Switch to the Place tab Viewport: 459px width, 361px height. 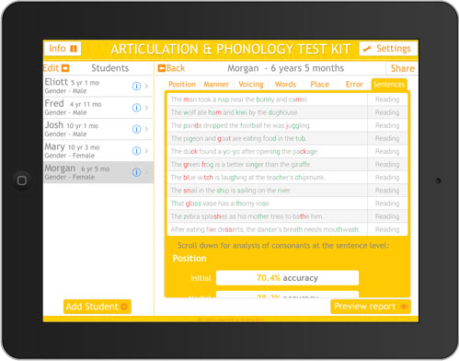(x=320, y=85)
